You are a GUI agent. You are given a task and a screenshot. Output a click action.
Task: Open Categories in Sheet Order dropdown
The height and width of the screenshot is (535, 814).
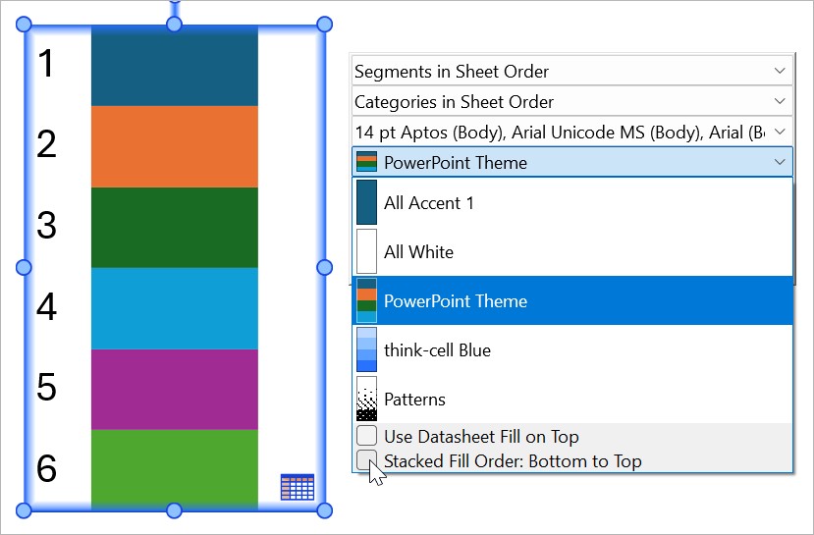[780, 101]
